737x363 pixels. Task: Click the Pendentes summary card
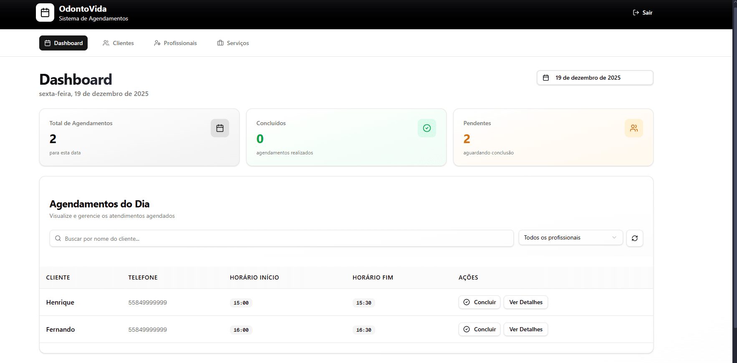pyautogui.click(x=553, y=137)
